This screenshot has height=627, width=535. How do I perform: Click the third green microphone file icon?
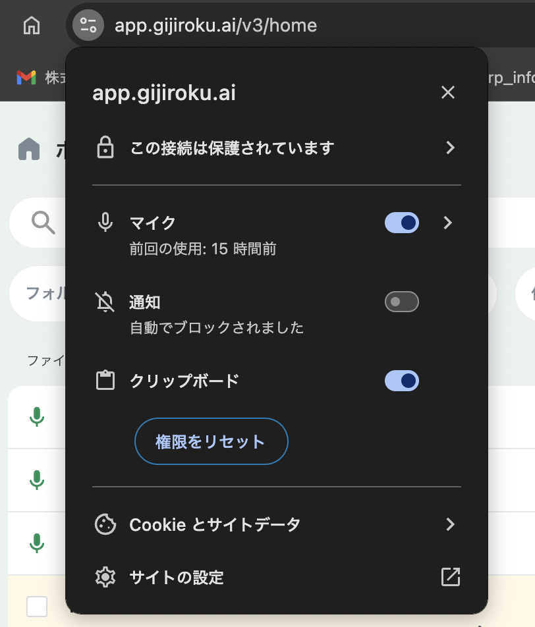coord(37,543)
